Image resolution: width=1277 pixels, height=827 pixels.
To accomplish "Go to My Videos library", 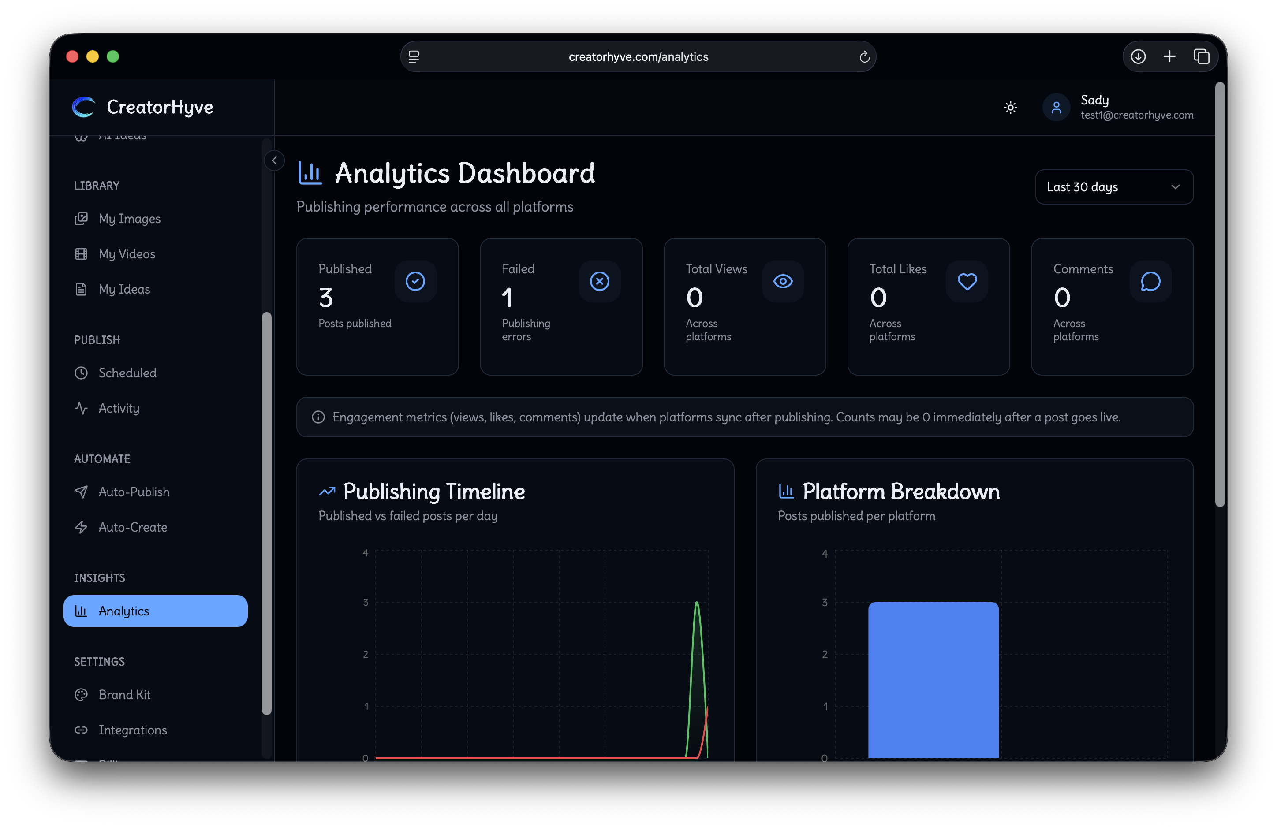I will pyautogui.click(x=127, y=254).
